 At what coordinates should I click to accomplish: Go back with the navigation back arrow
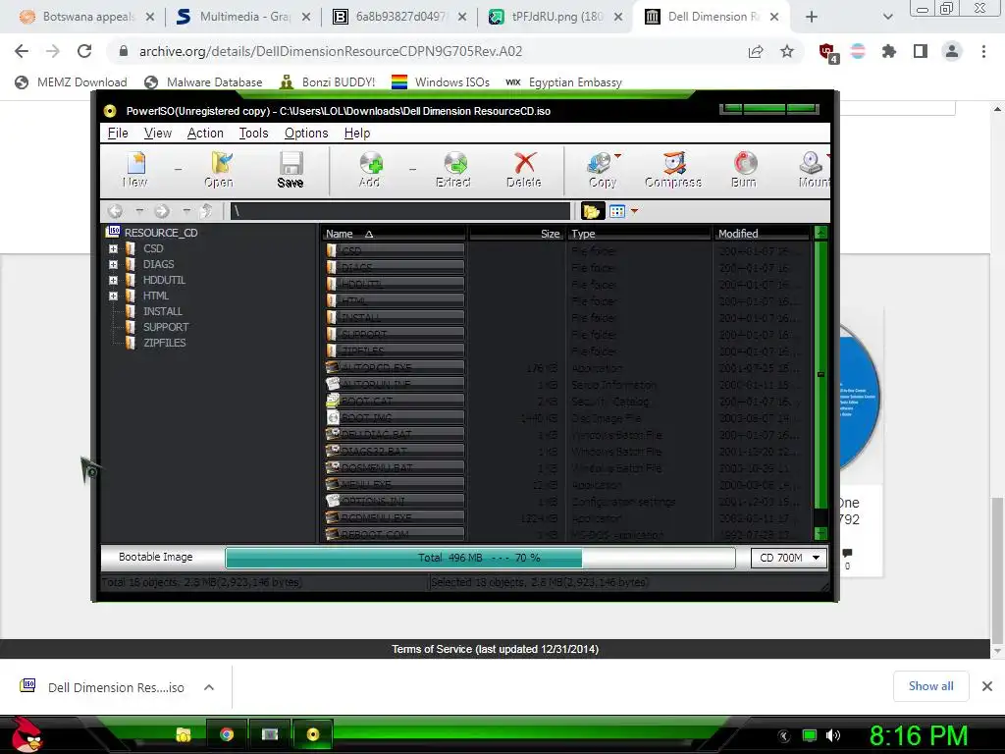116,211
